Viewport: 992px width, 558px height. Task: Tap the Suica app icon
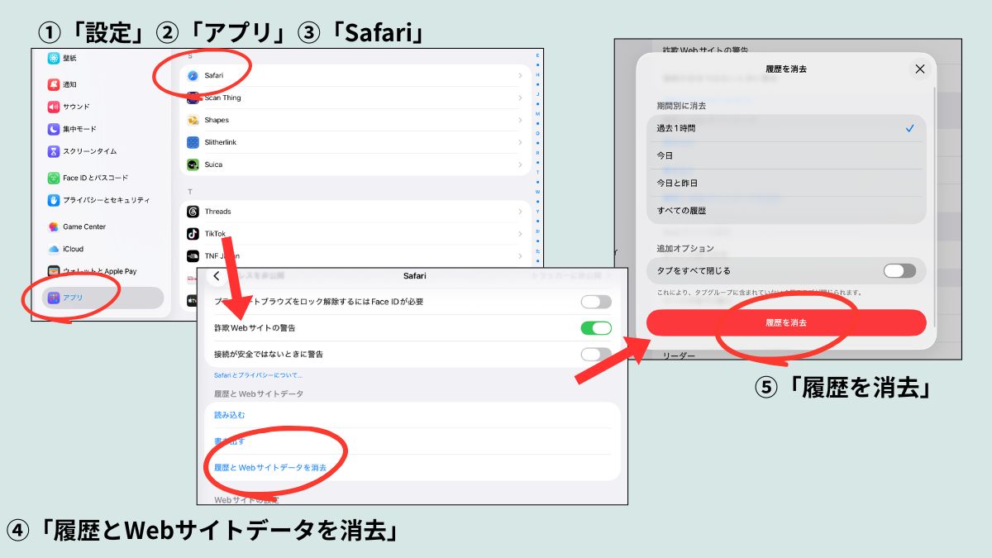(x=193, y=165)
